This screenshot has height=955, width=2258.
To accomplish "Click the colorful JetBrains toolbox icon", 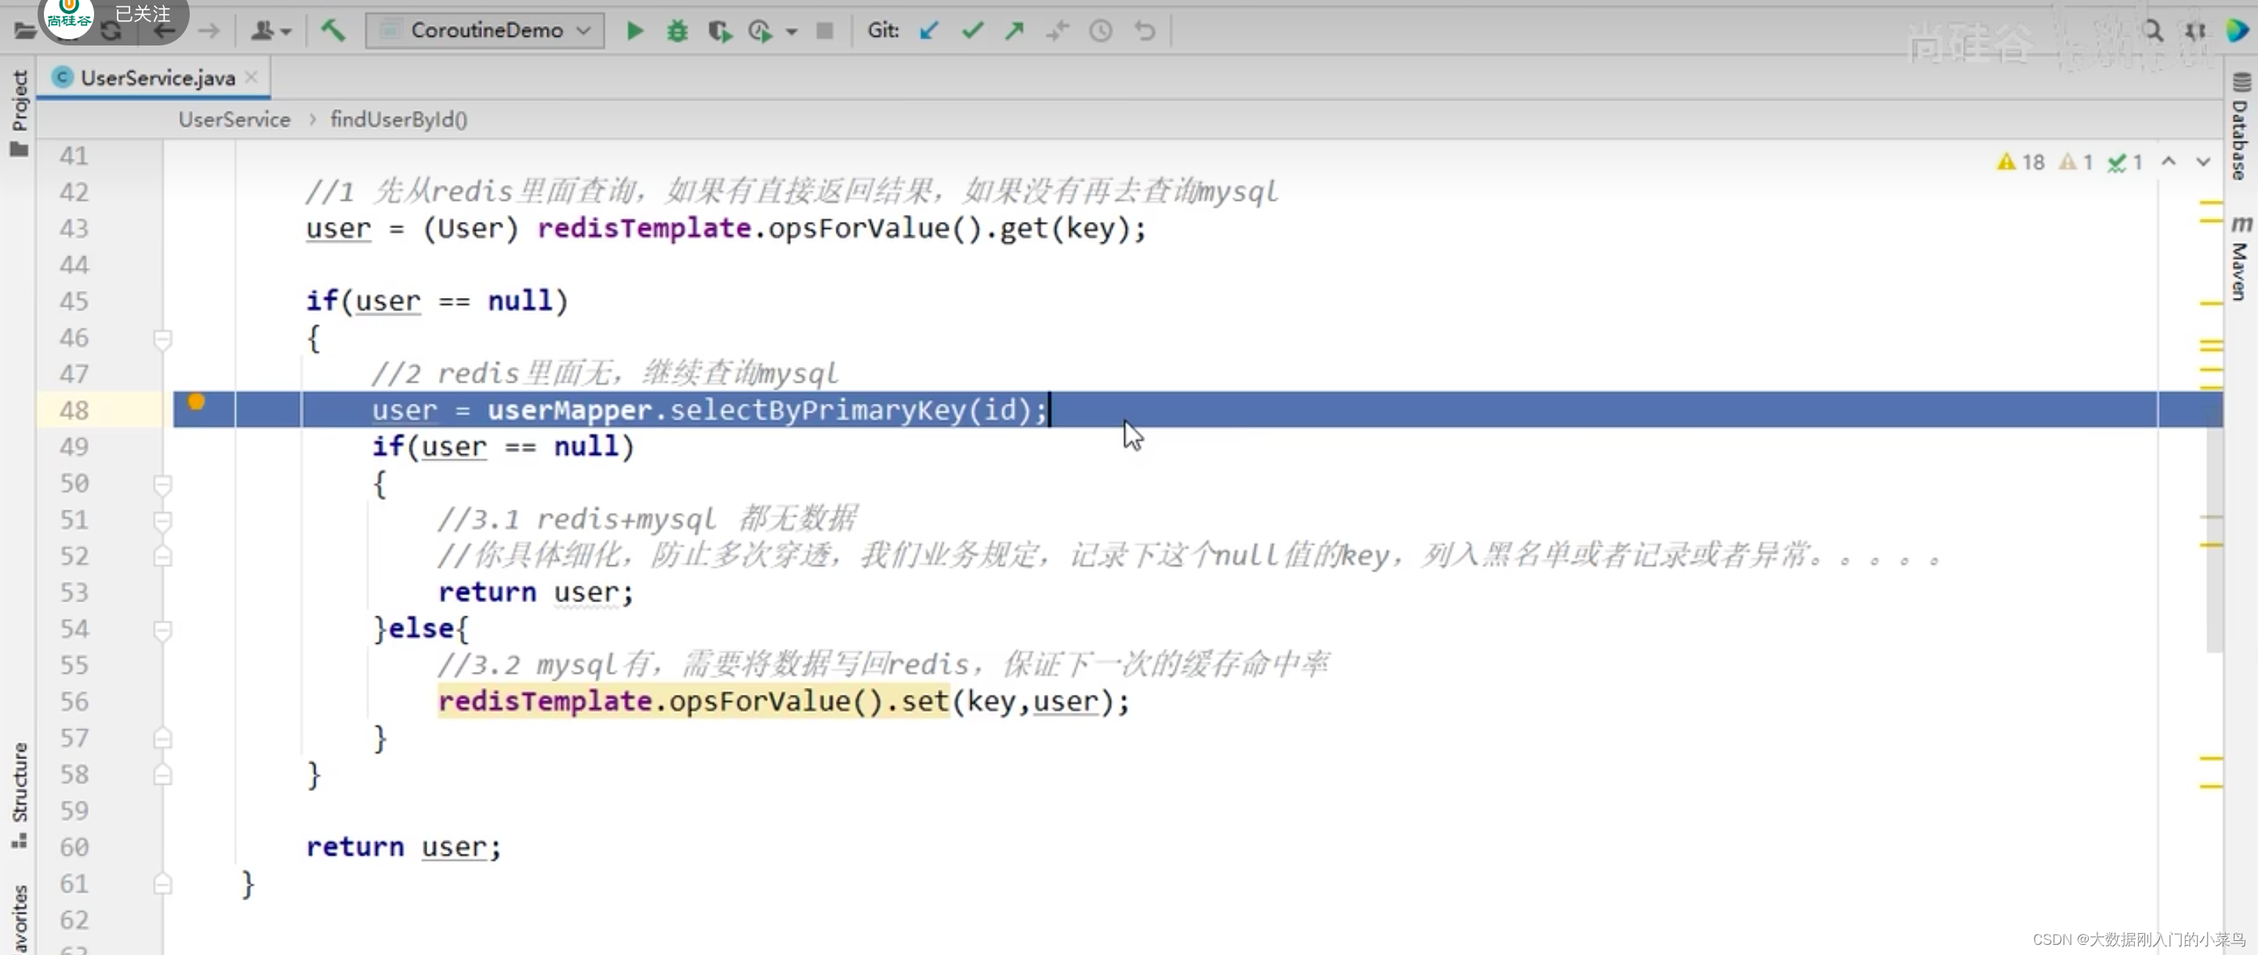I will coord(2237,31).
